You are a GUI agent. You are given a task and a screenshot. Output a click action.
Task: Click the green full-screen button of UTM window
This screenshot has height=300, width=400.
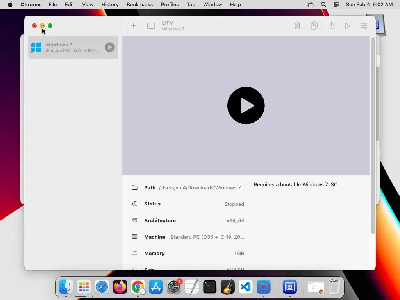(x=50, y=26)
